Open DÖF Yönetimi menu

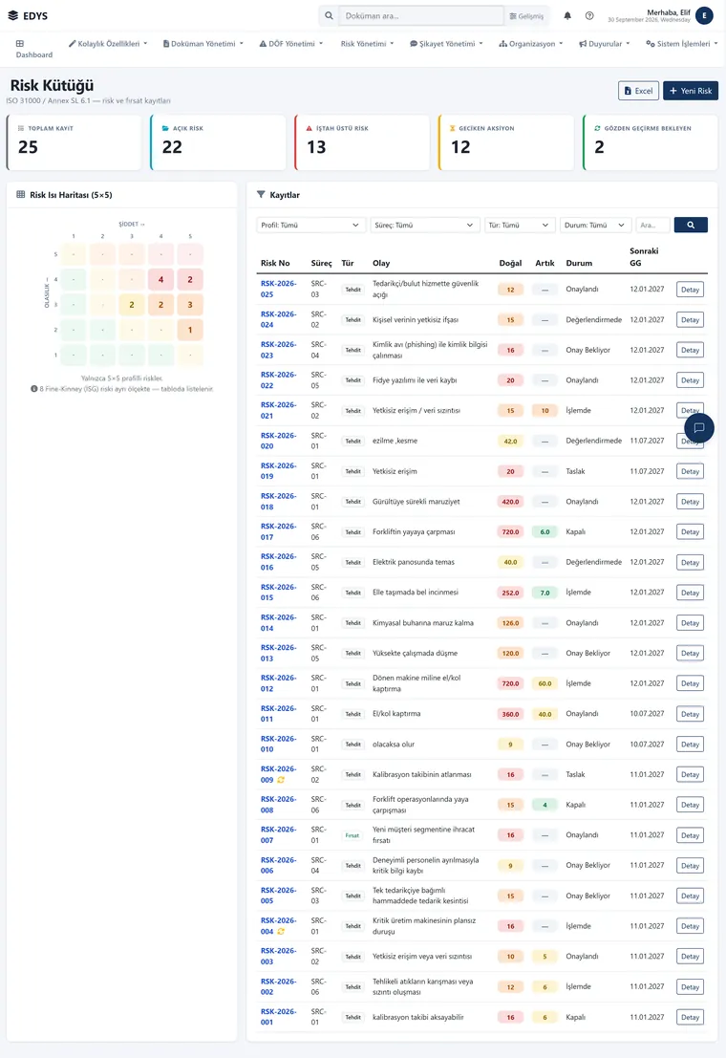tap(291, 44)
